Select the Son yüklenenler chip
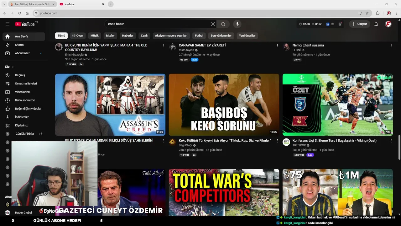 coord(221,35)
